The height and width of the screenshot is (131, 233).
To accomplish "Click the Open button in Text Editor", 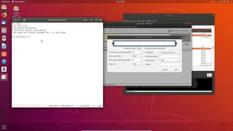I will tap(17, 20).
